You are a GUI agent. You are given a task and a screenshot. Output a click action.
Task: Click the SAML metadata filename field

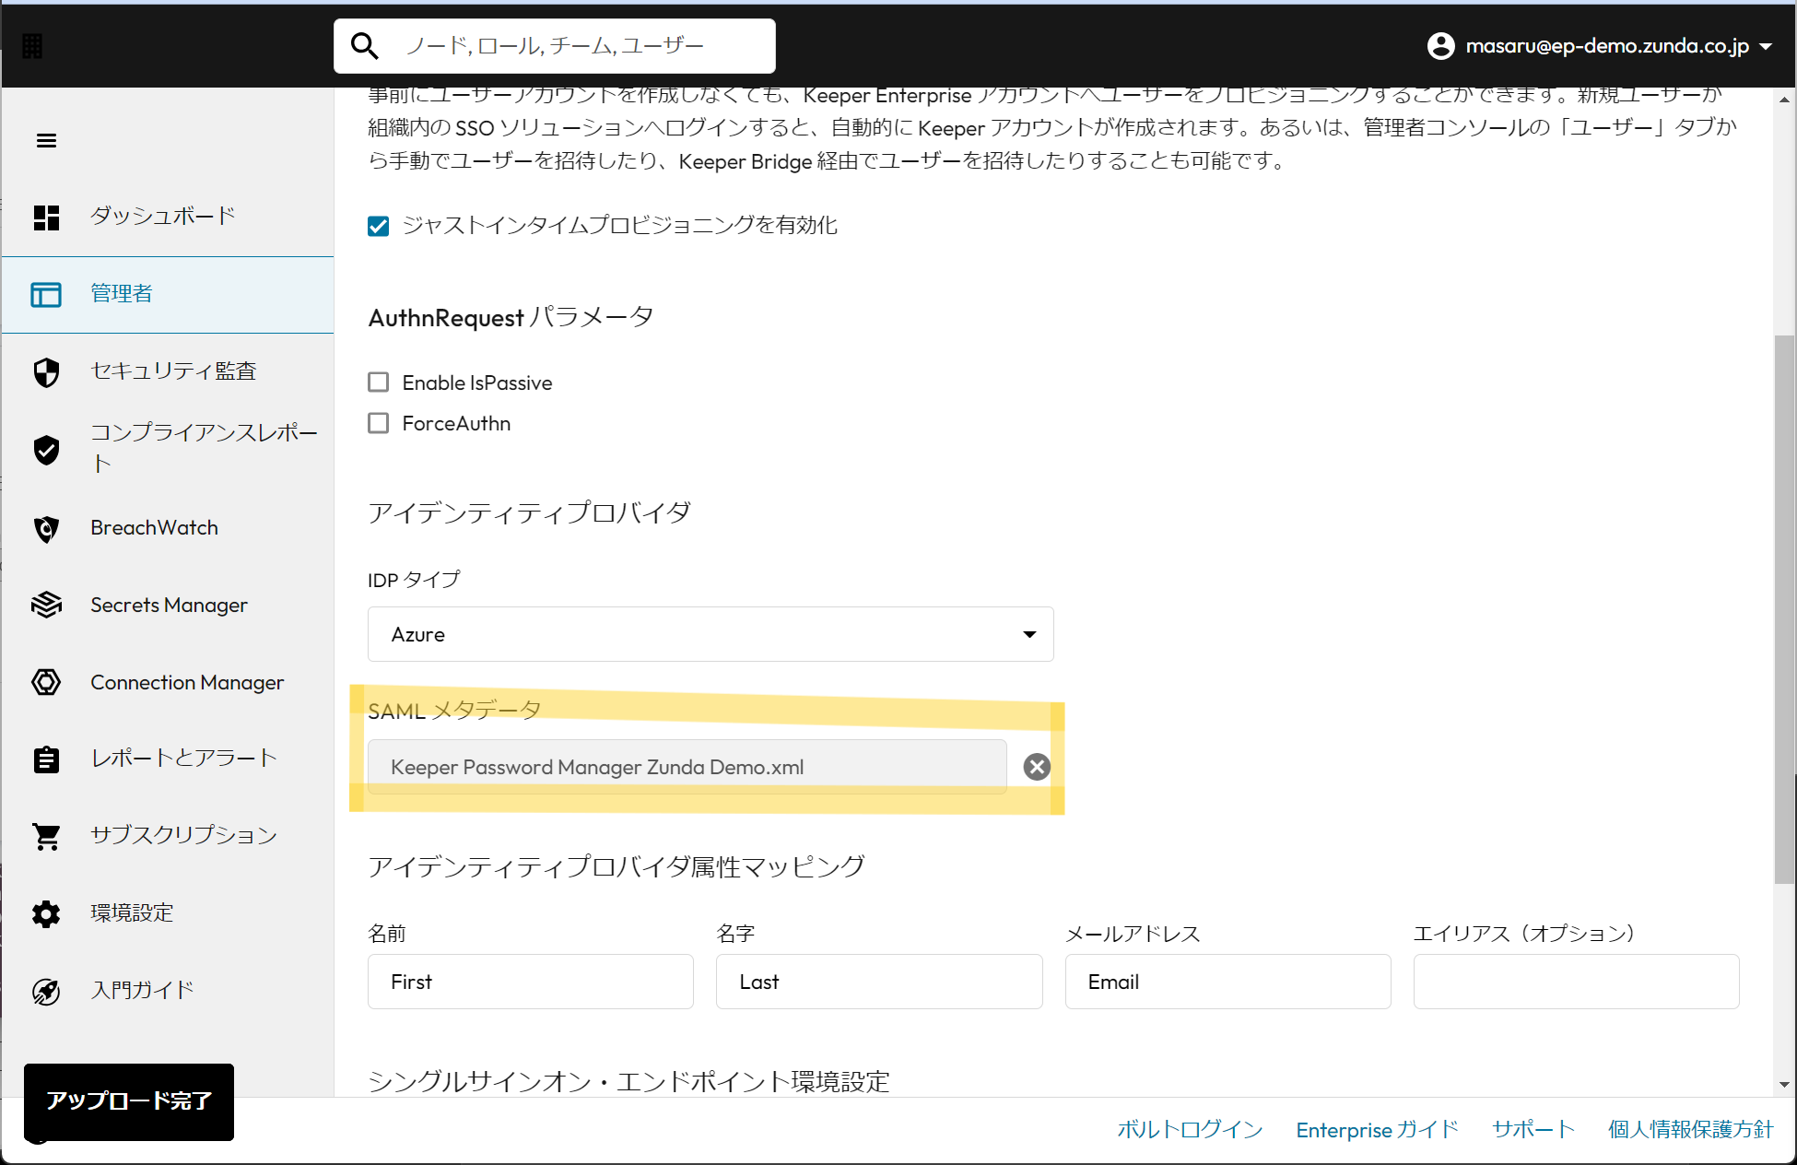click(687, 767)
